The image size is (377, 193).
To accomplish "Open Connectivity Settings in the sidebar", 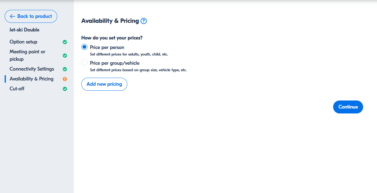I will click(32, 69).
